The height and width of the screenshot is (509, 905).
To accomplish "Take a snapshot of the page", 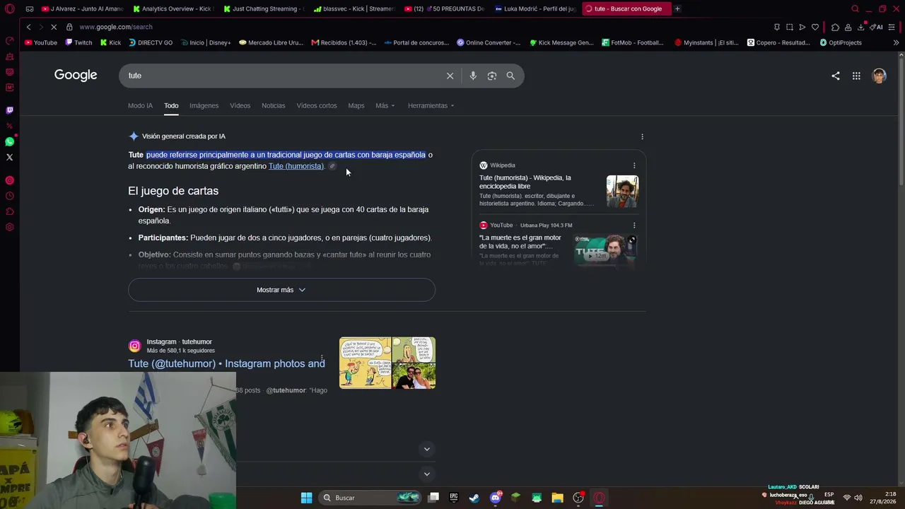I will click(790, 27).
